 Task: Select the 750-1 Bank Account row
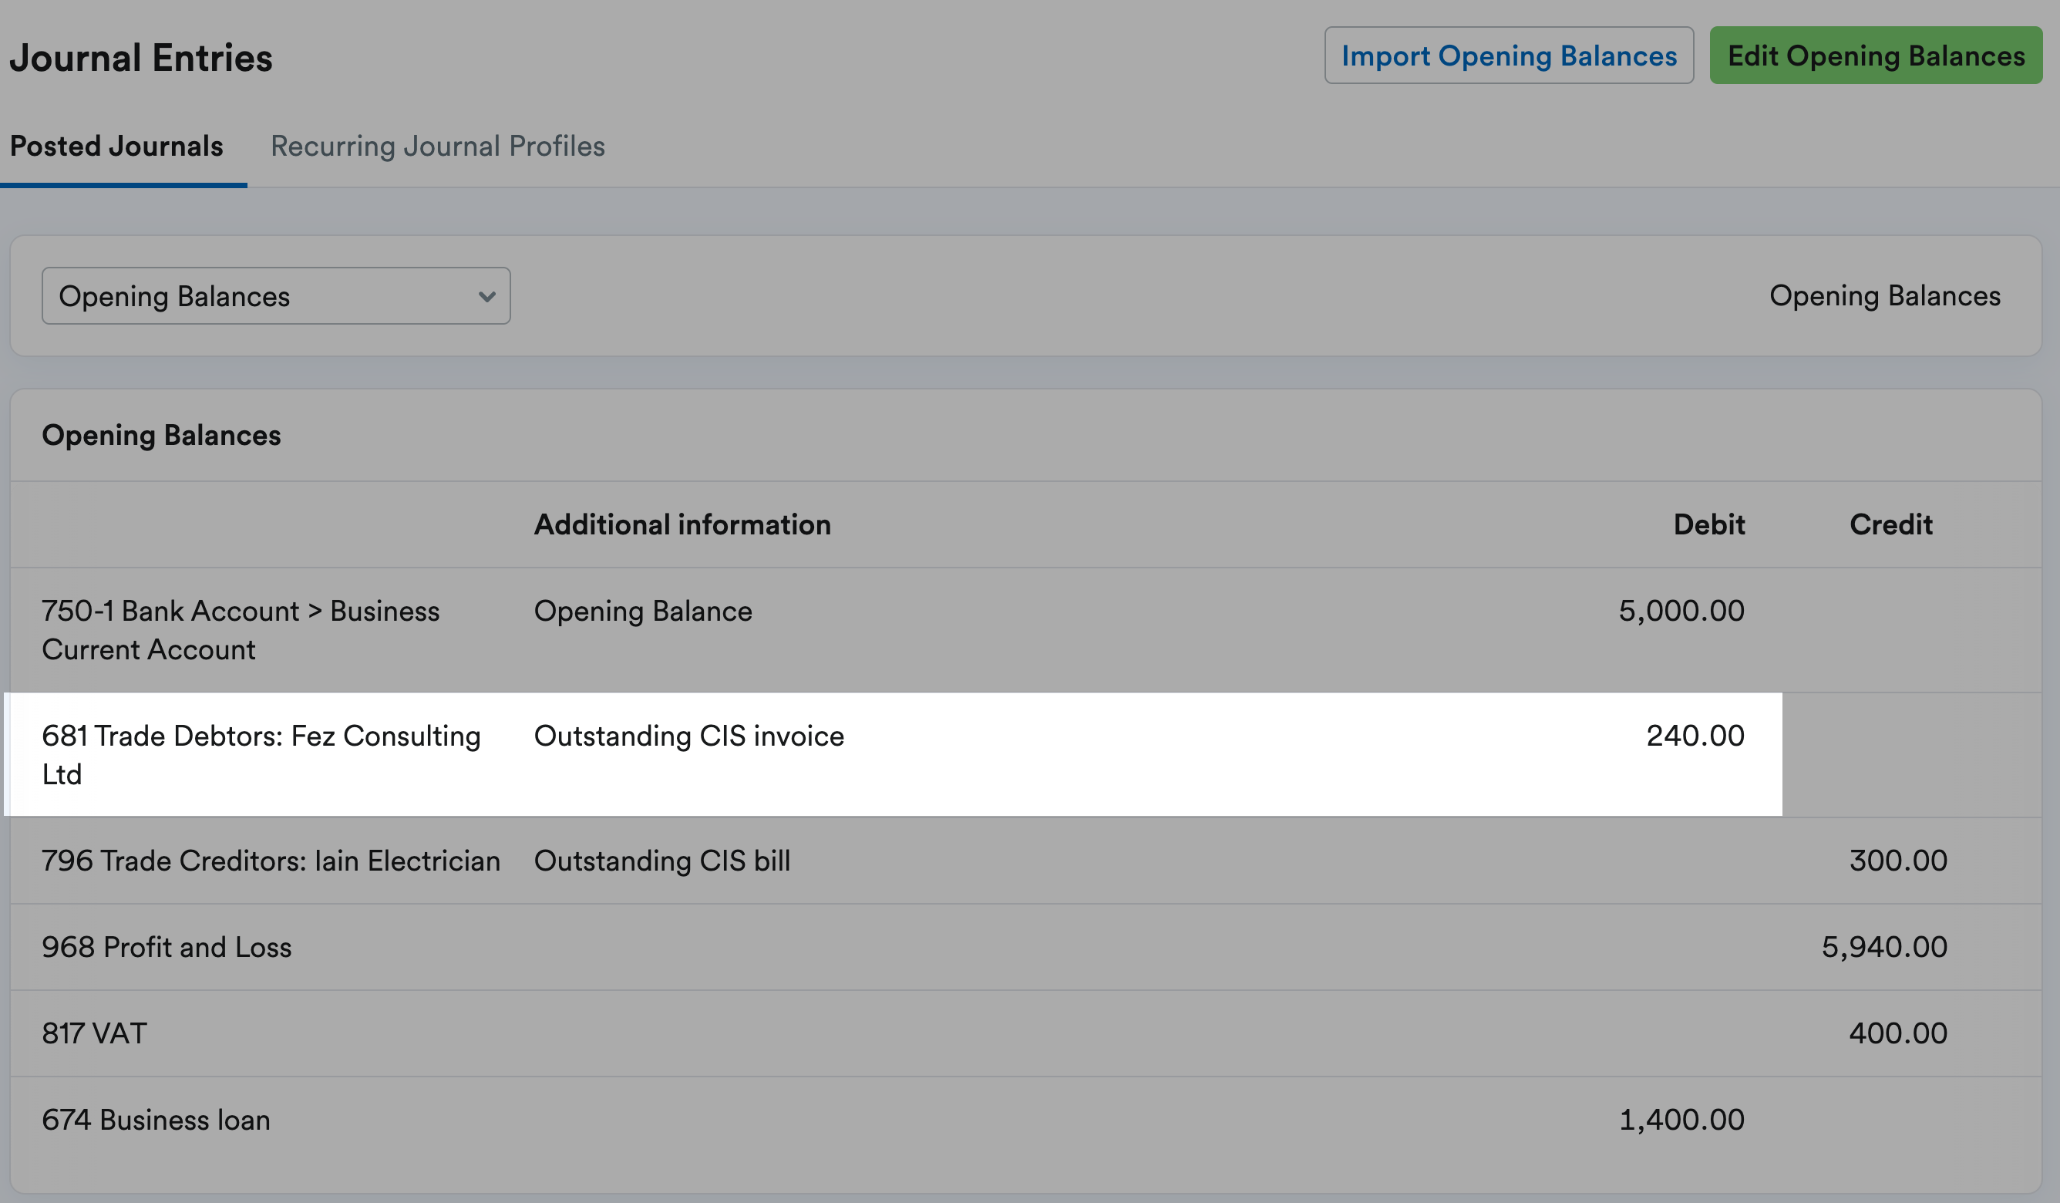click(241, 630)
